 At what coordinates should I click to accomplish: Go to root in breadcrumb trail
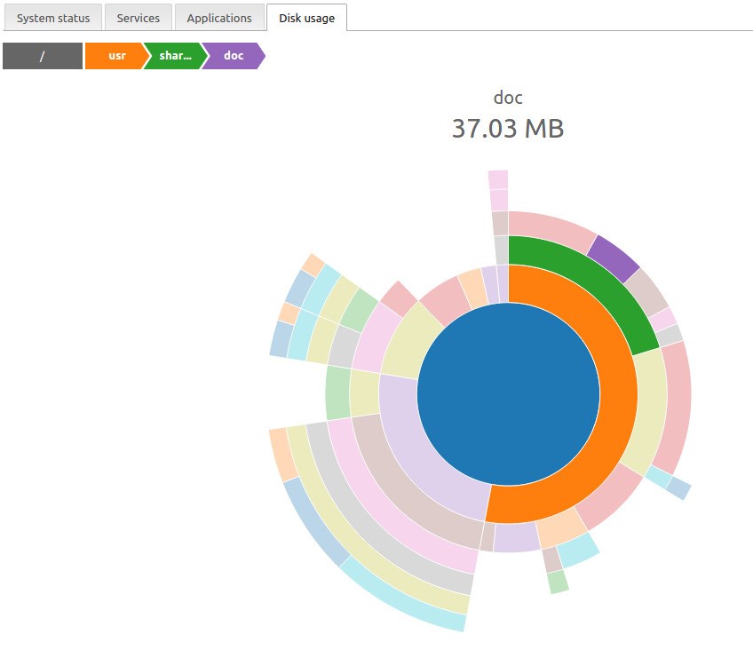pos(43,56)
